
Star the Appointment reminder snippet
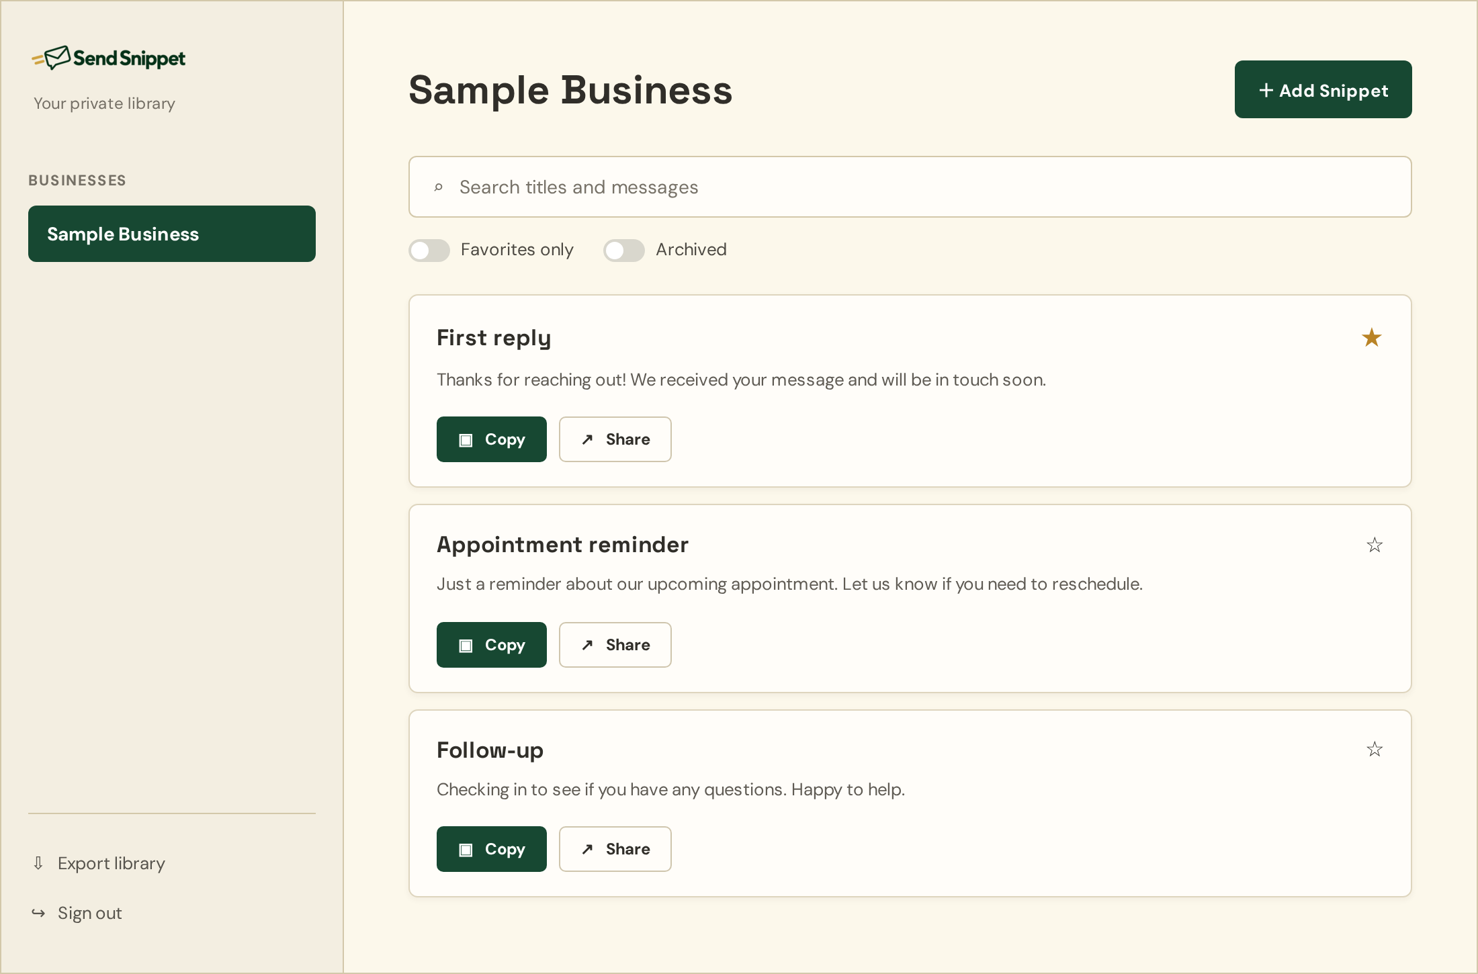[1375, 545]
